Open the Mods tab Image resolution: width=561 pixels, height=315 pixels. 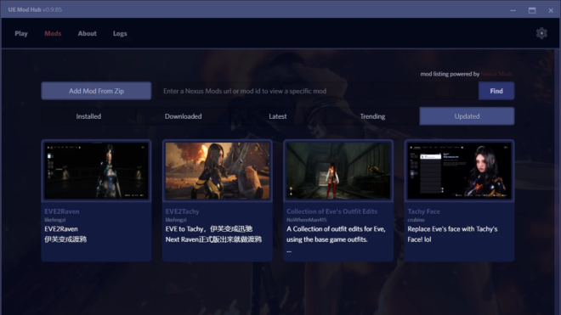(x=53, y=33)
